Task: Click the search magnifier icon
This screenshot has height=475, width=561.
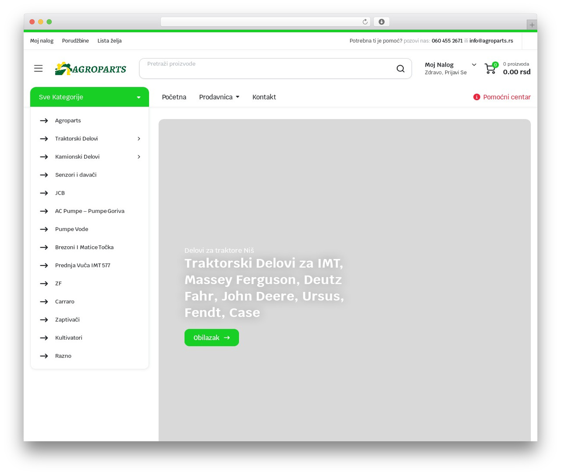Action: tap(401, 69)
